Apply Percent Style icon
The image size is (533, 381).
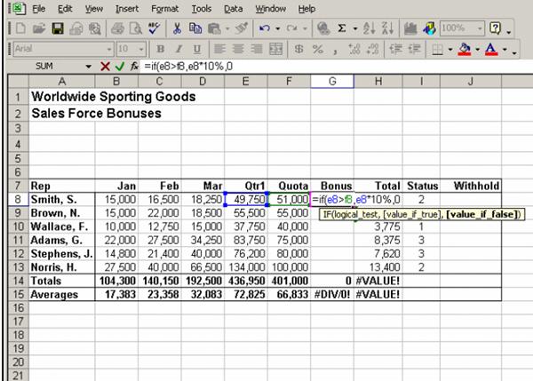(x=317, y=49)
